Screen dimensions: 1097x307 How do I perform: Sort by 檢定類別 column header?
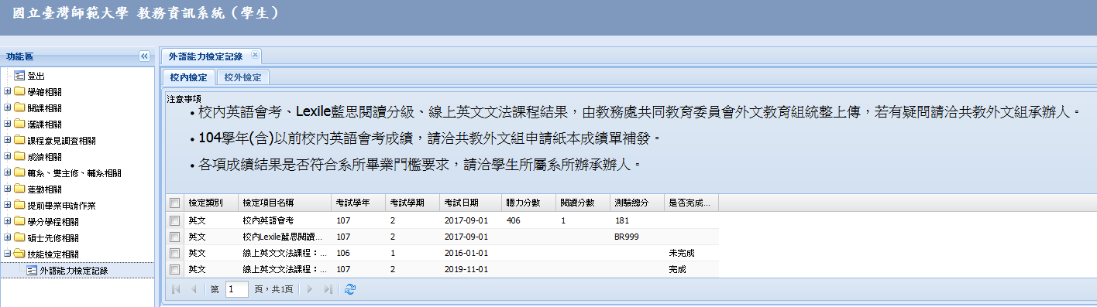click(x=211, y=203)
